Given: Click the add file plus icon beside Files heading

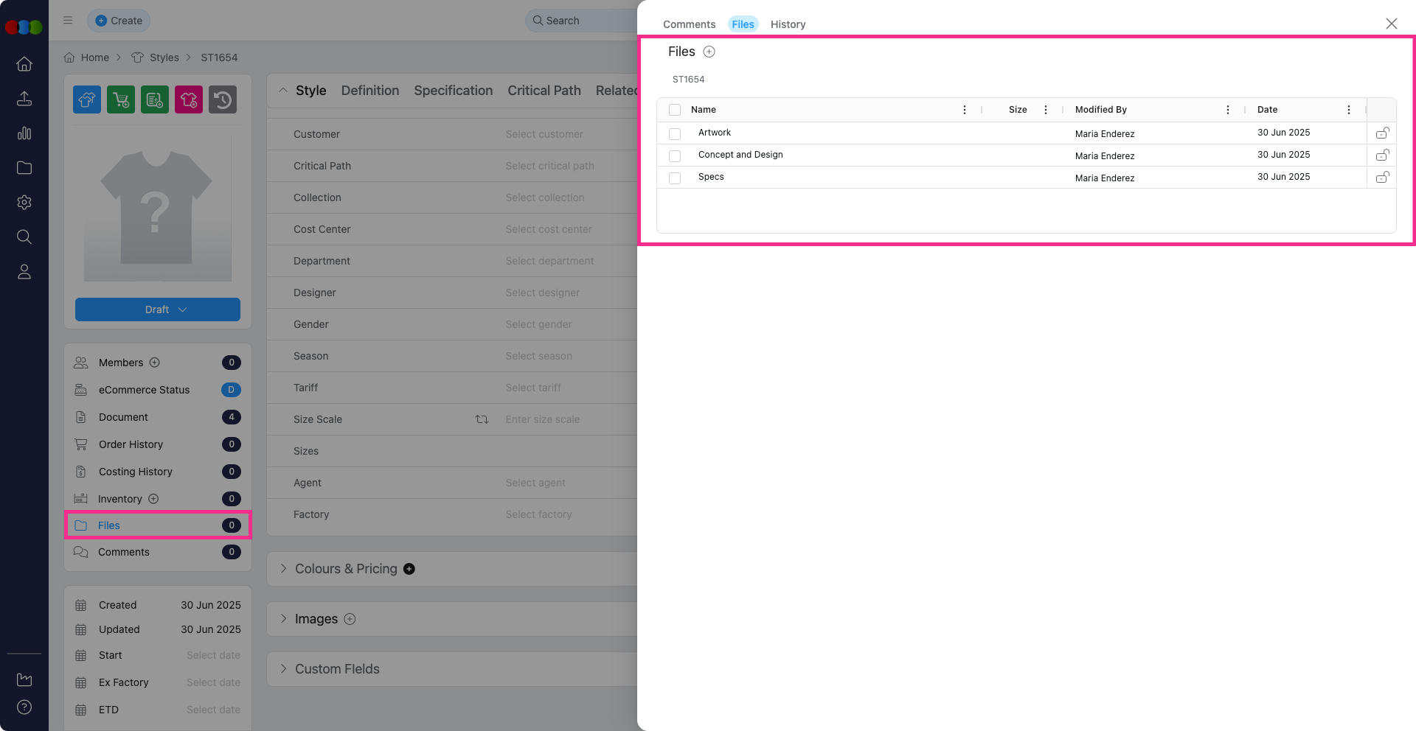Looking at the screenshot, I should pos(709,52).
